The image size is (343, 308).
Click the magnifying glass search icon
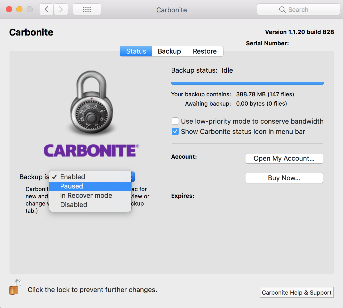[x=282, y=10]
